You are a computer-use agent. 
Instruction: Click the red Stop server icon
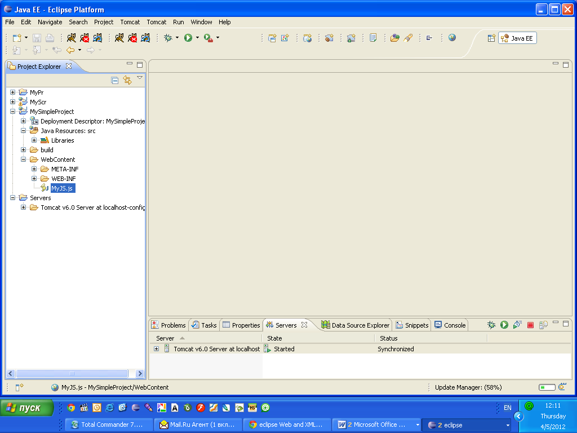(x=530, y=325)
